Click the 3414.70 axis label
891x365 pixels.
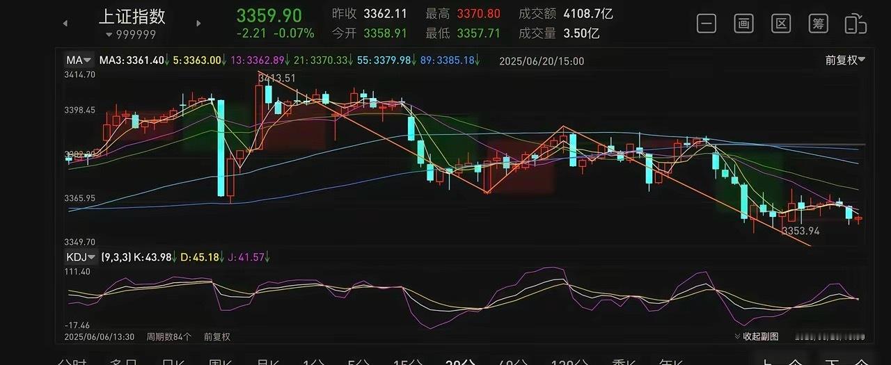pos(80,74)
